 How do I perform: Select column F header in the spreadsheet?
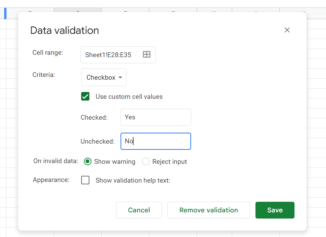coord(125,11)
